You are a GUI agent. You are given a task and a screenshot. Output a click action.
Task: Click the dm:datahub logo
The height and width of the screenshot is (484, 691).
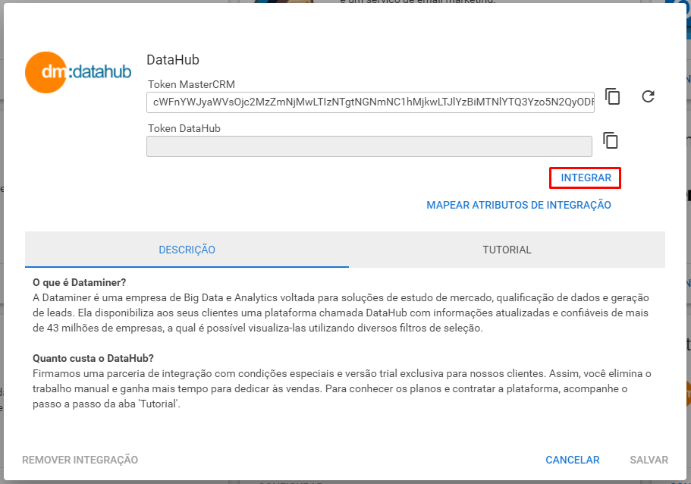(78, 72)
